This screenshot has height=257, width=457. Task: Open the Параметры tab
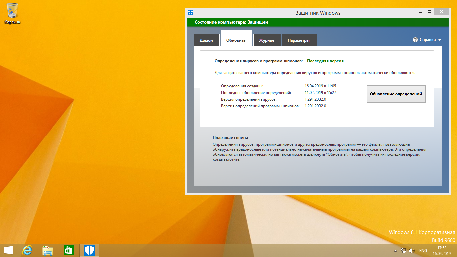tap(299, 40)
